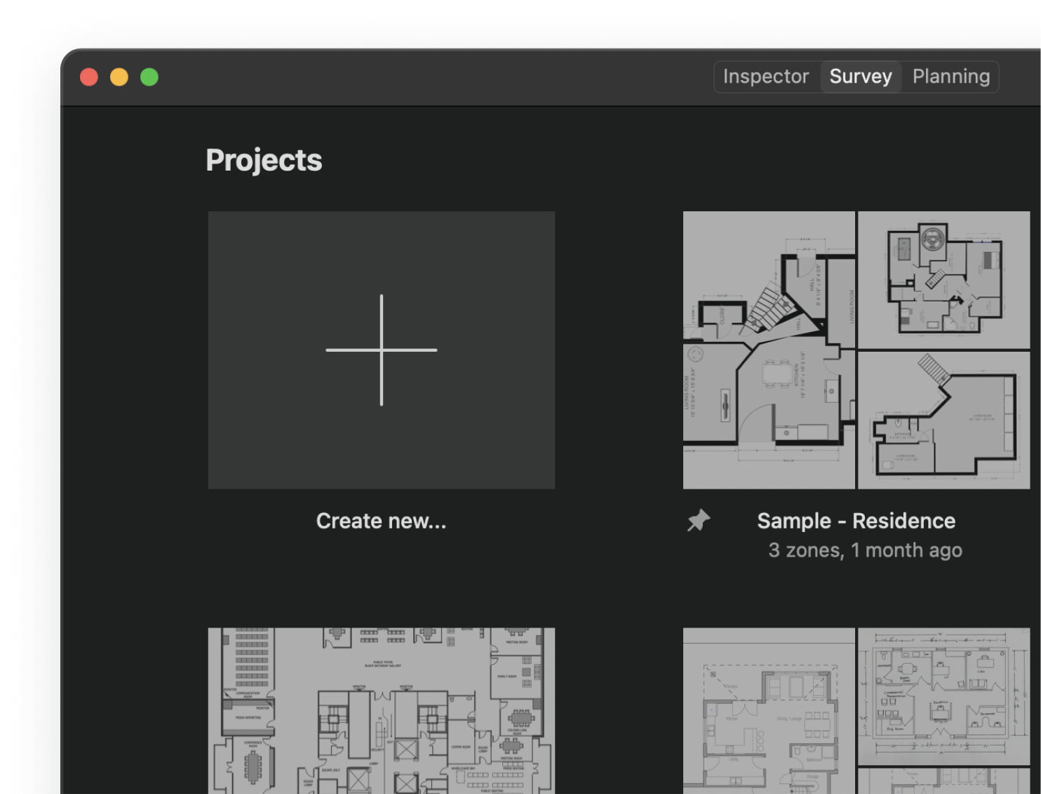Minimize the window using the yellow button

(x=119, y=77)
